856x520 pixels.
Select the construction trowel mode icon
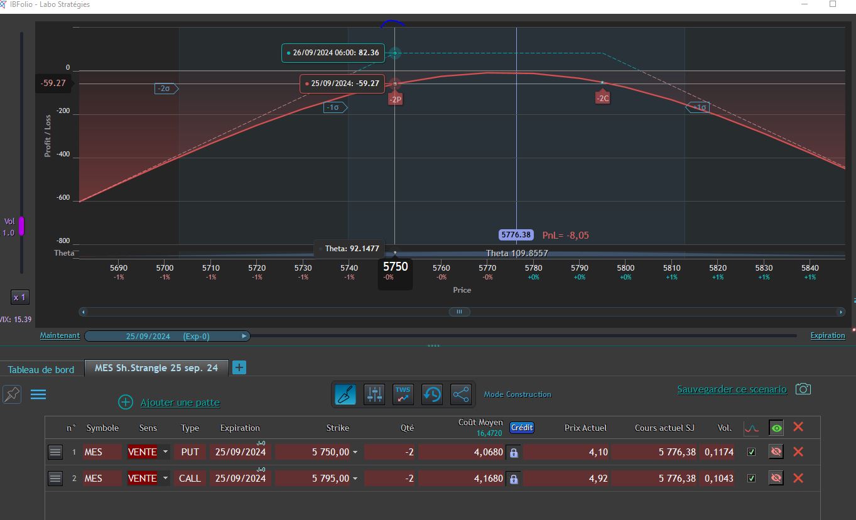(346, 394)
